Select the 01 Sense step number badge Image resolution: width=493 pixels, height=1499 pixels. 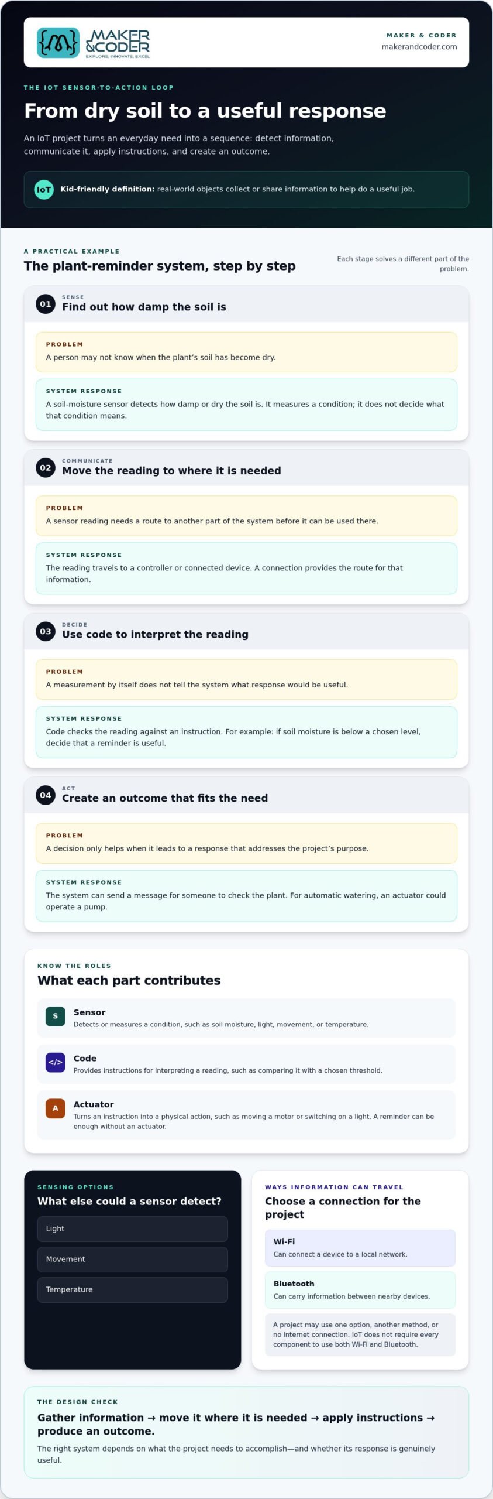click(x=46, y=304)
